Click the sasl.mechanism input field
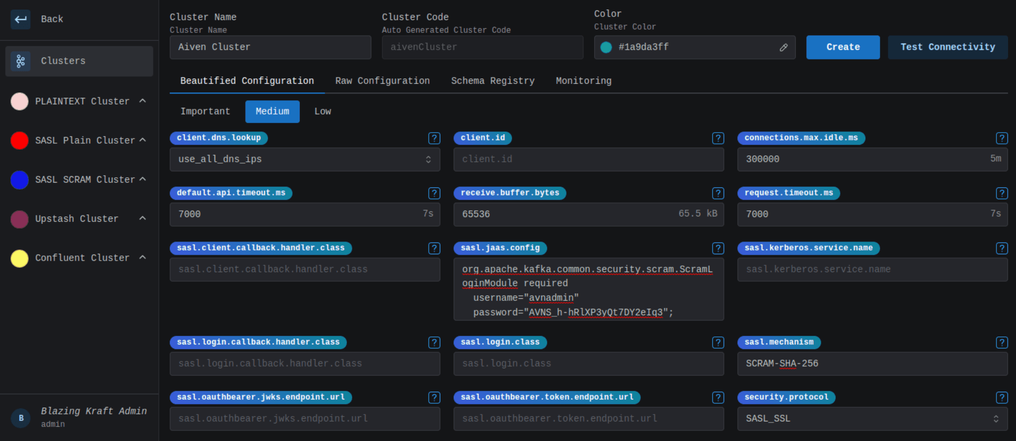Screen dimensions: 1016x441 [x=873, y=364]
